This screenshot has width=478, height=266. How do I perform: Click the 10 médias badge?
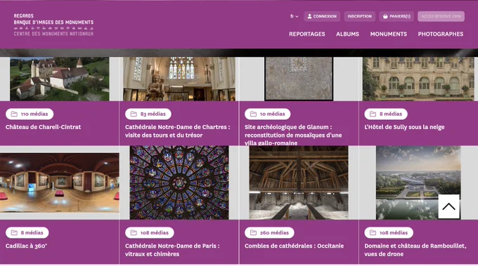coord(268,114)
